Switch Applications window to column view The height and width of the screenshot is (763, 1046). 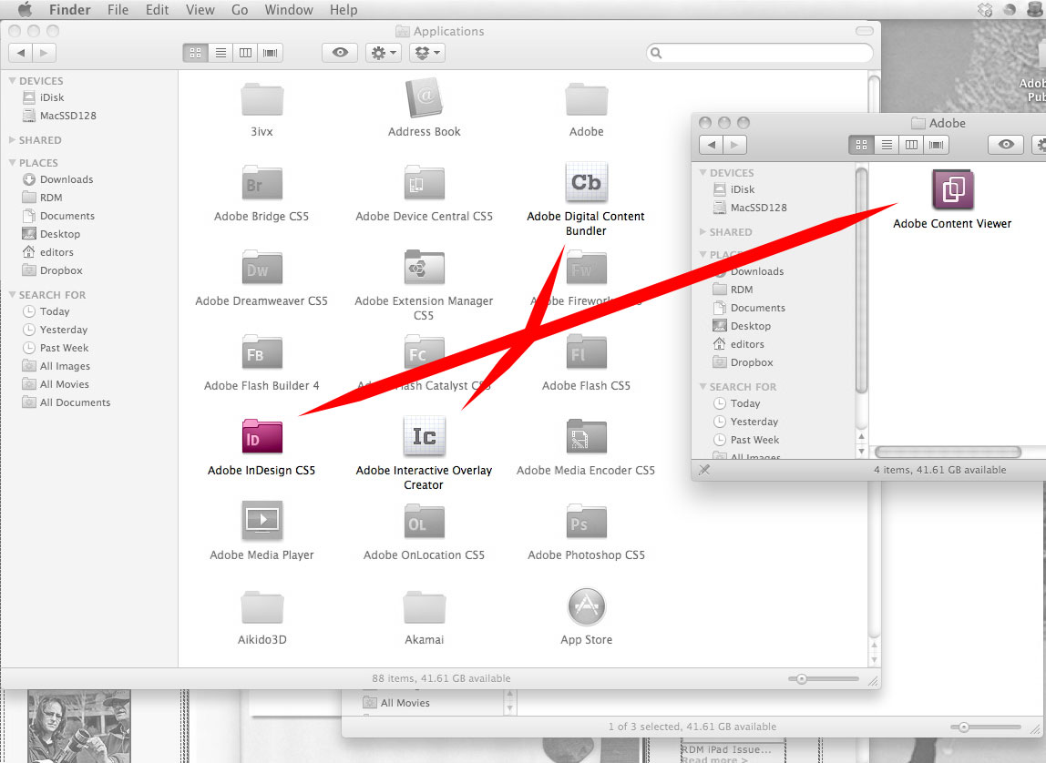[x=245, y=53]
